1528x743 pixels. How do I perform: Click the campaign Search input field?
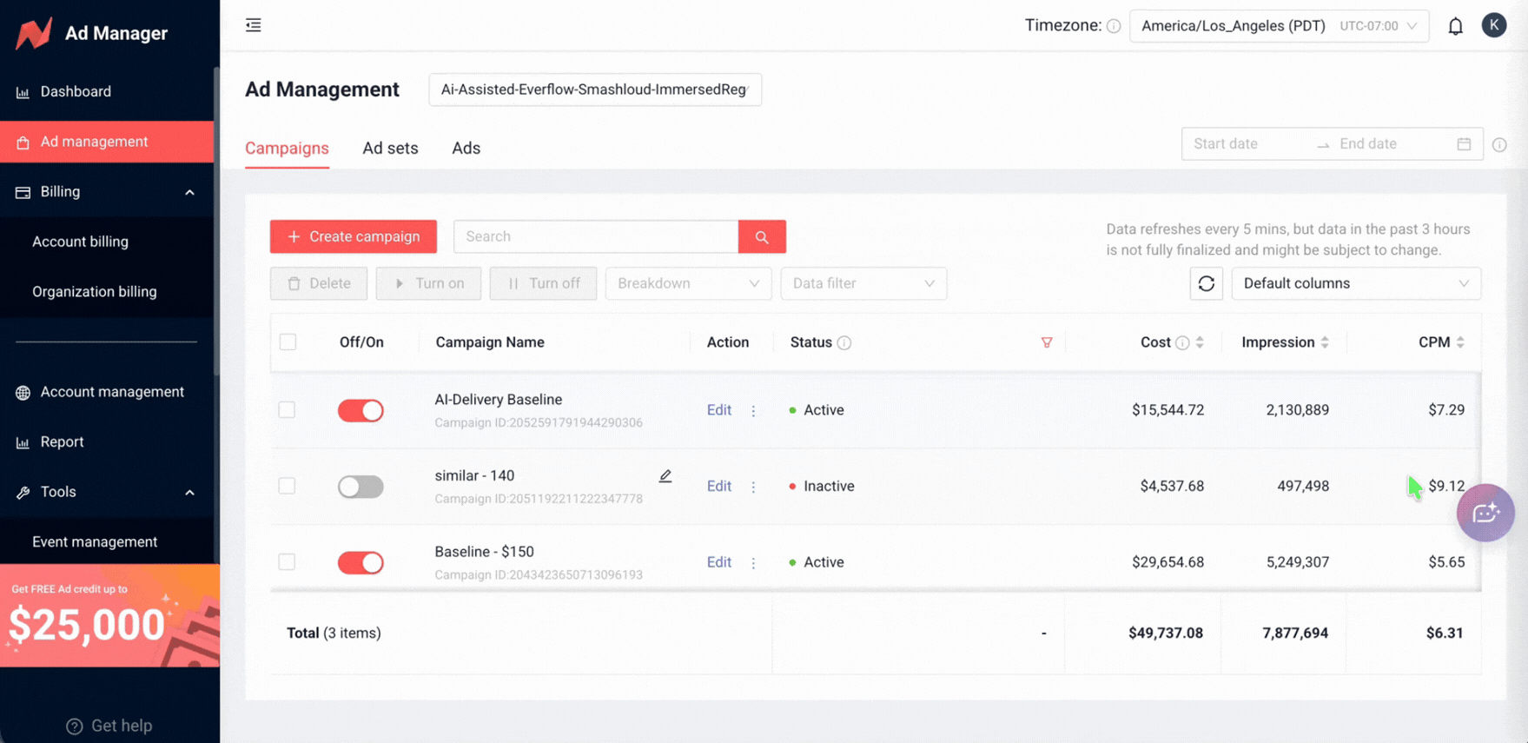click(596, 236)
